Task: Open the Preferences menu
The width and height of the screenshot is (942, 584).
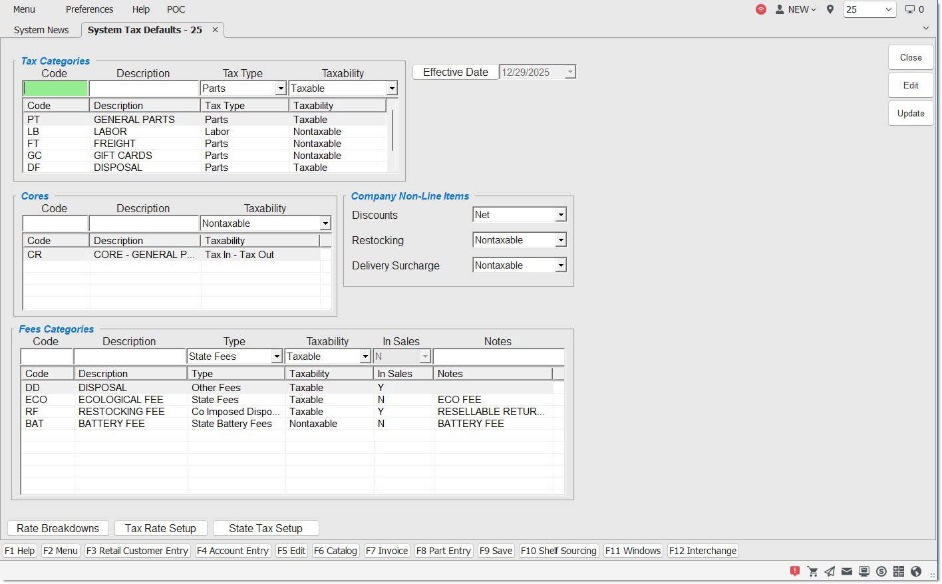Action: 89,9
